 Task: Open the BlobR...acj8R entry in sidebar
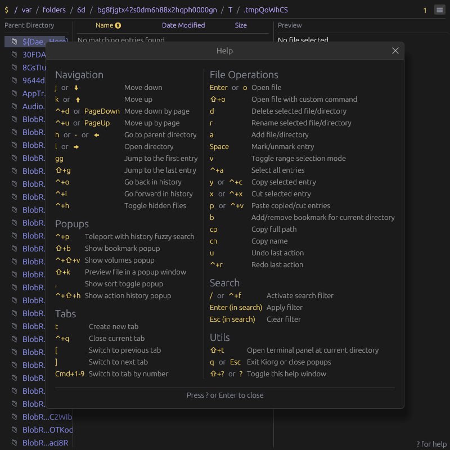[x=45, y=443]
